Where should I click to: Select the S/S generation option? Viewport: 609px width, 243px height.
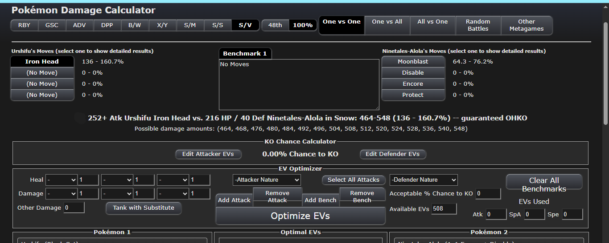[218, 25]
